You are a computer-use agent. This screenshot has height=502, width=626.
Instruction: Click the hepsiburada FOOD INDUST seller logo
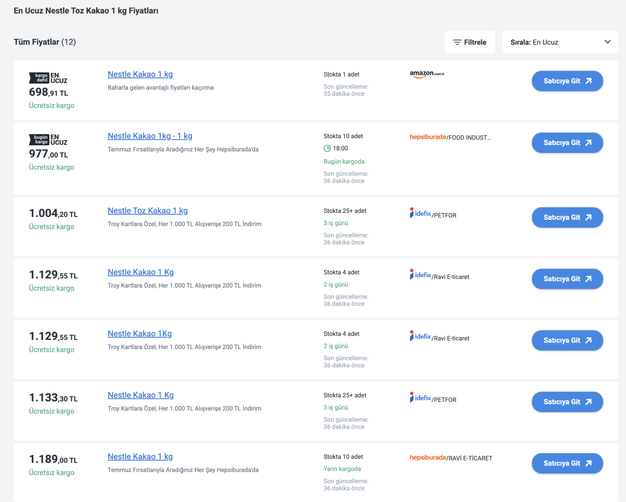pyautogui.click(x=450, y=137)
